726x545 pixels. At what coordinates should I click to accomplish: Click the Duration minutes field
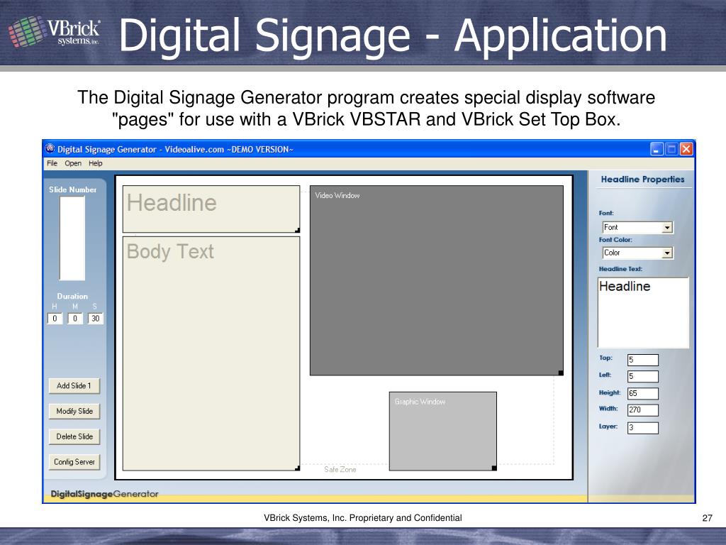75,319
